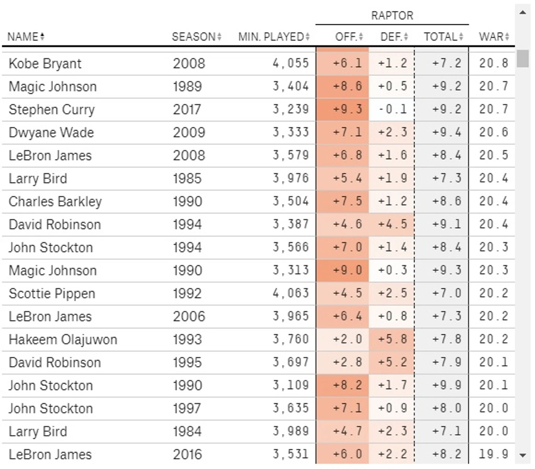The image size is (535, 469).
Task: Click the scrollbar down arrow
Action: [x=523, y=455]
